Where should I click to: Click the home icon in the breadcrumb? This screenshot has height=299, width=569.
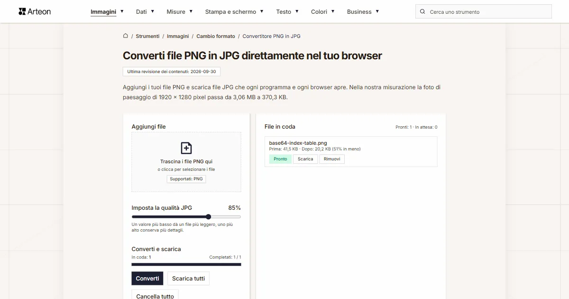[126, 36]
